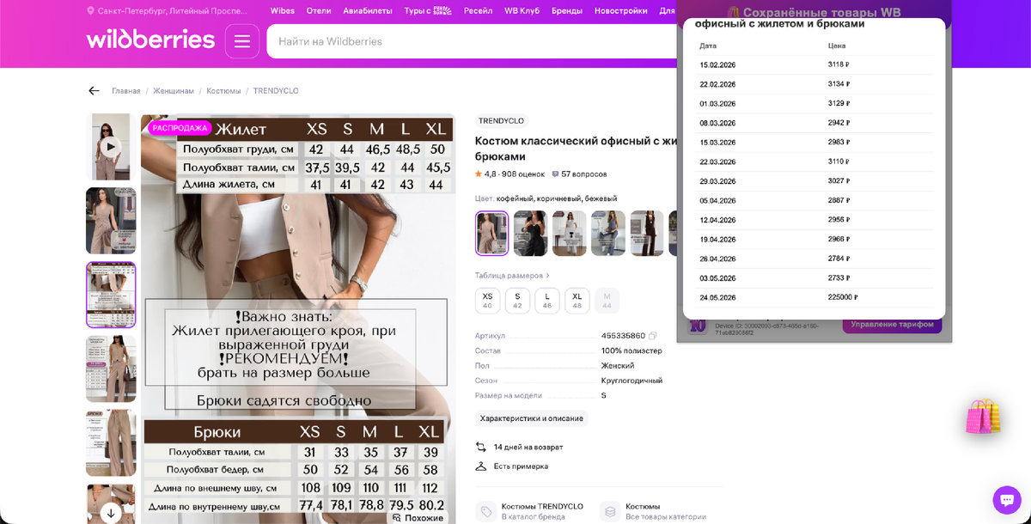
Task: Click the Женщинам breadcrumb
Action: 174,91
